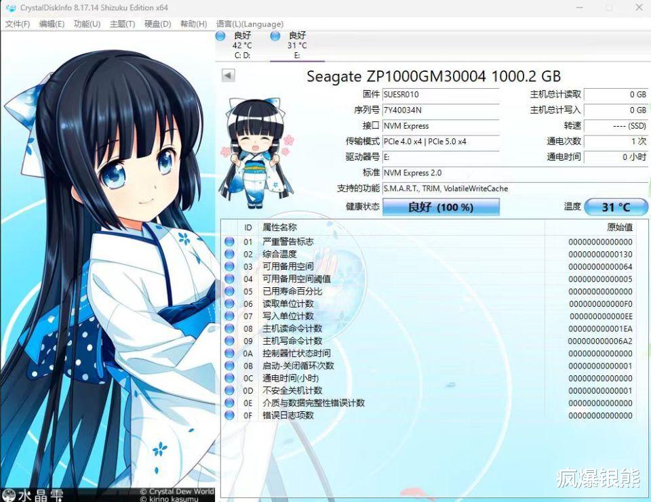This screenshot has width=651, height=502.
Task: Open the 语言(L)(Language) menu
Action: (x=250, y=24)
